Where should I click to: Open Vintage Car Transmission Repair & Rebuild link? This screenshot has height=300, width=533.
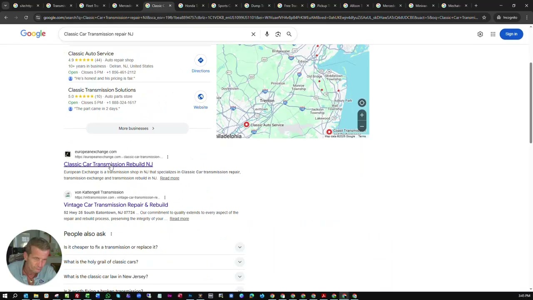click(x=116, y=205)
